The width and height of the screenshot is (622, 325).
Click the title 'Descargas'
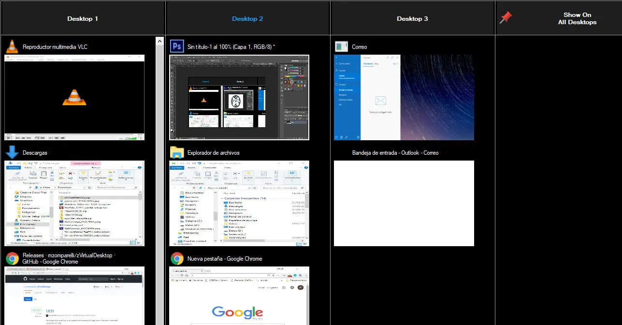coord(35,153)
